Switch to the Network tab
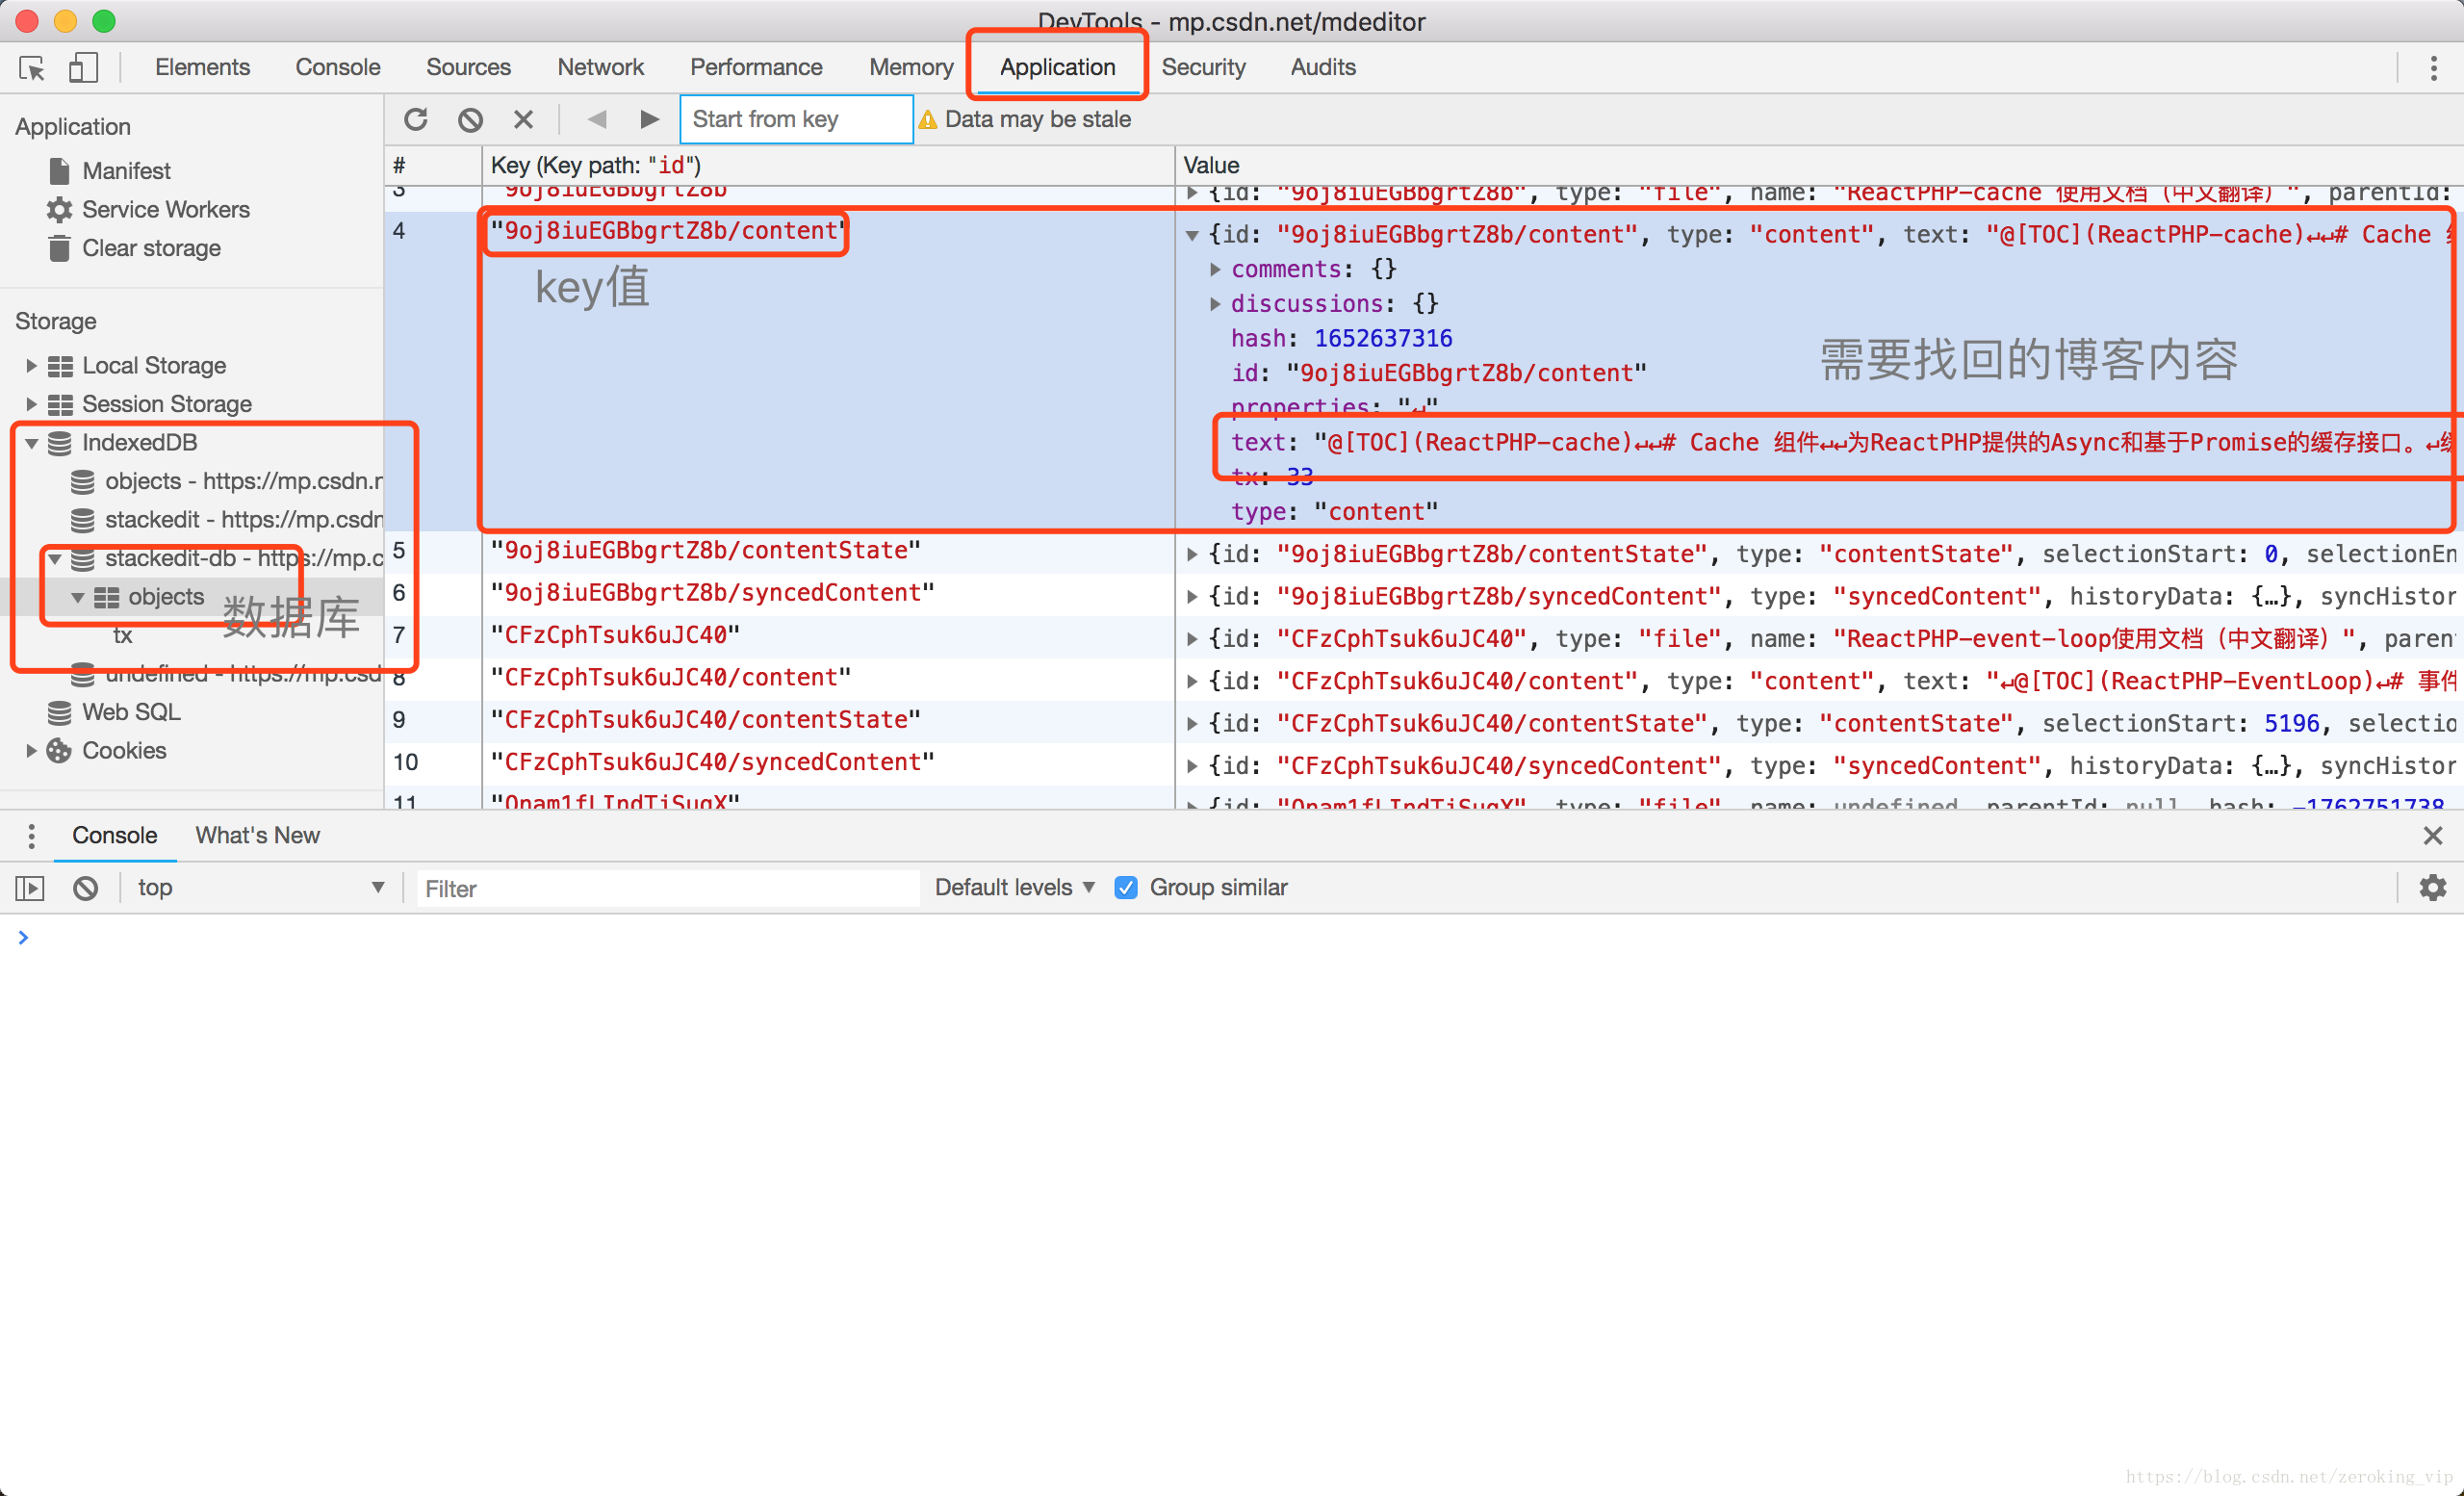This screenshot has width=2464, height=1496. (600, 68)
